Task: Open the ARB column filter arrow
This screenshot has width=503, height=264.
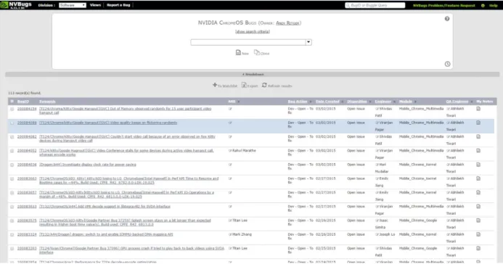Action: click(238, 102)
